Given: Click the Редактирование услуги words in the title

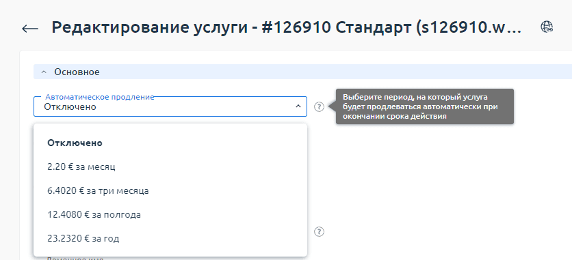Looking at the screenshot, I should pos(149,27).
